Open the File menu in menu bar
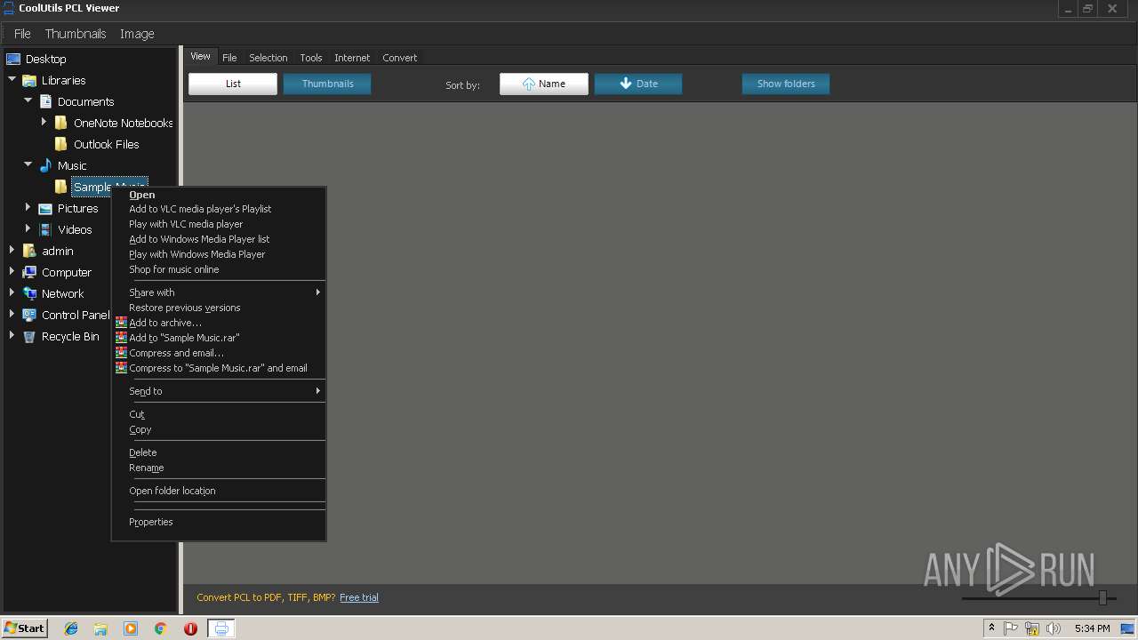Viewport: 1138px width, 640px height. tap(22, 34)
